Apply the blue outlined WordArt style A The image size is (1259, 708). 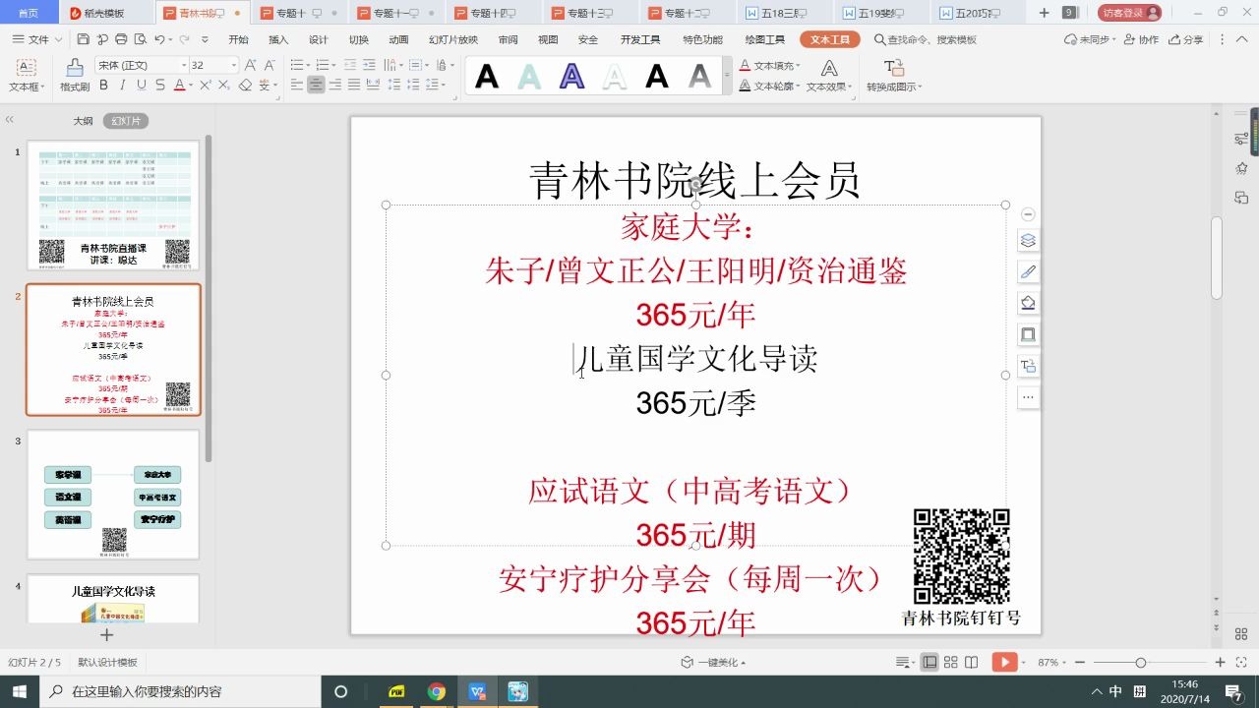click(x=571, y=76)
